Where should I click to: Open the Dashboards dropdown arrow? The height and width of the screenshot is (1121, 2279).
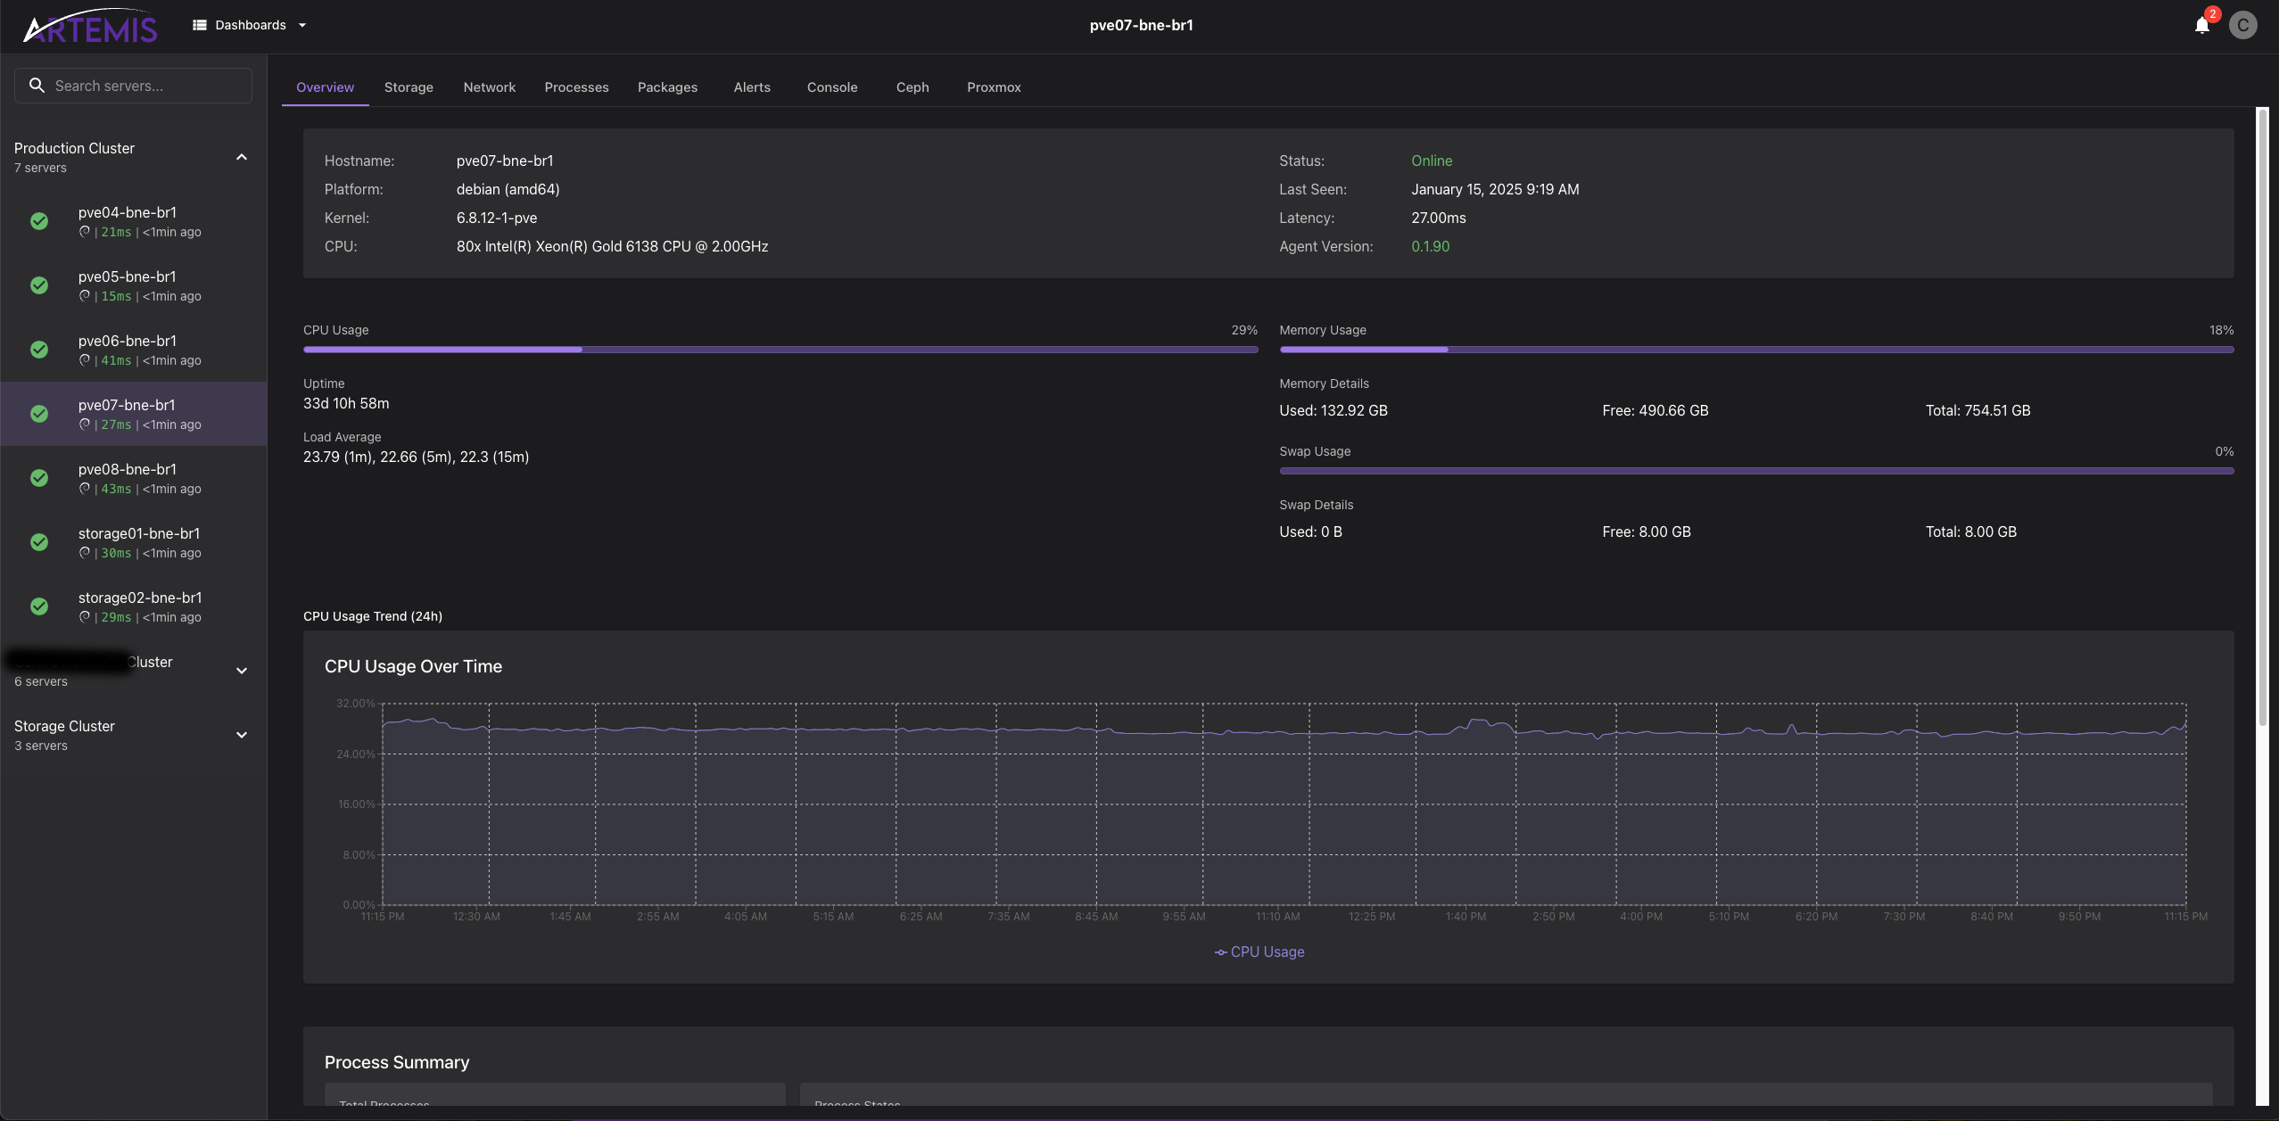[x=302, y=25]
